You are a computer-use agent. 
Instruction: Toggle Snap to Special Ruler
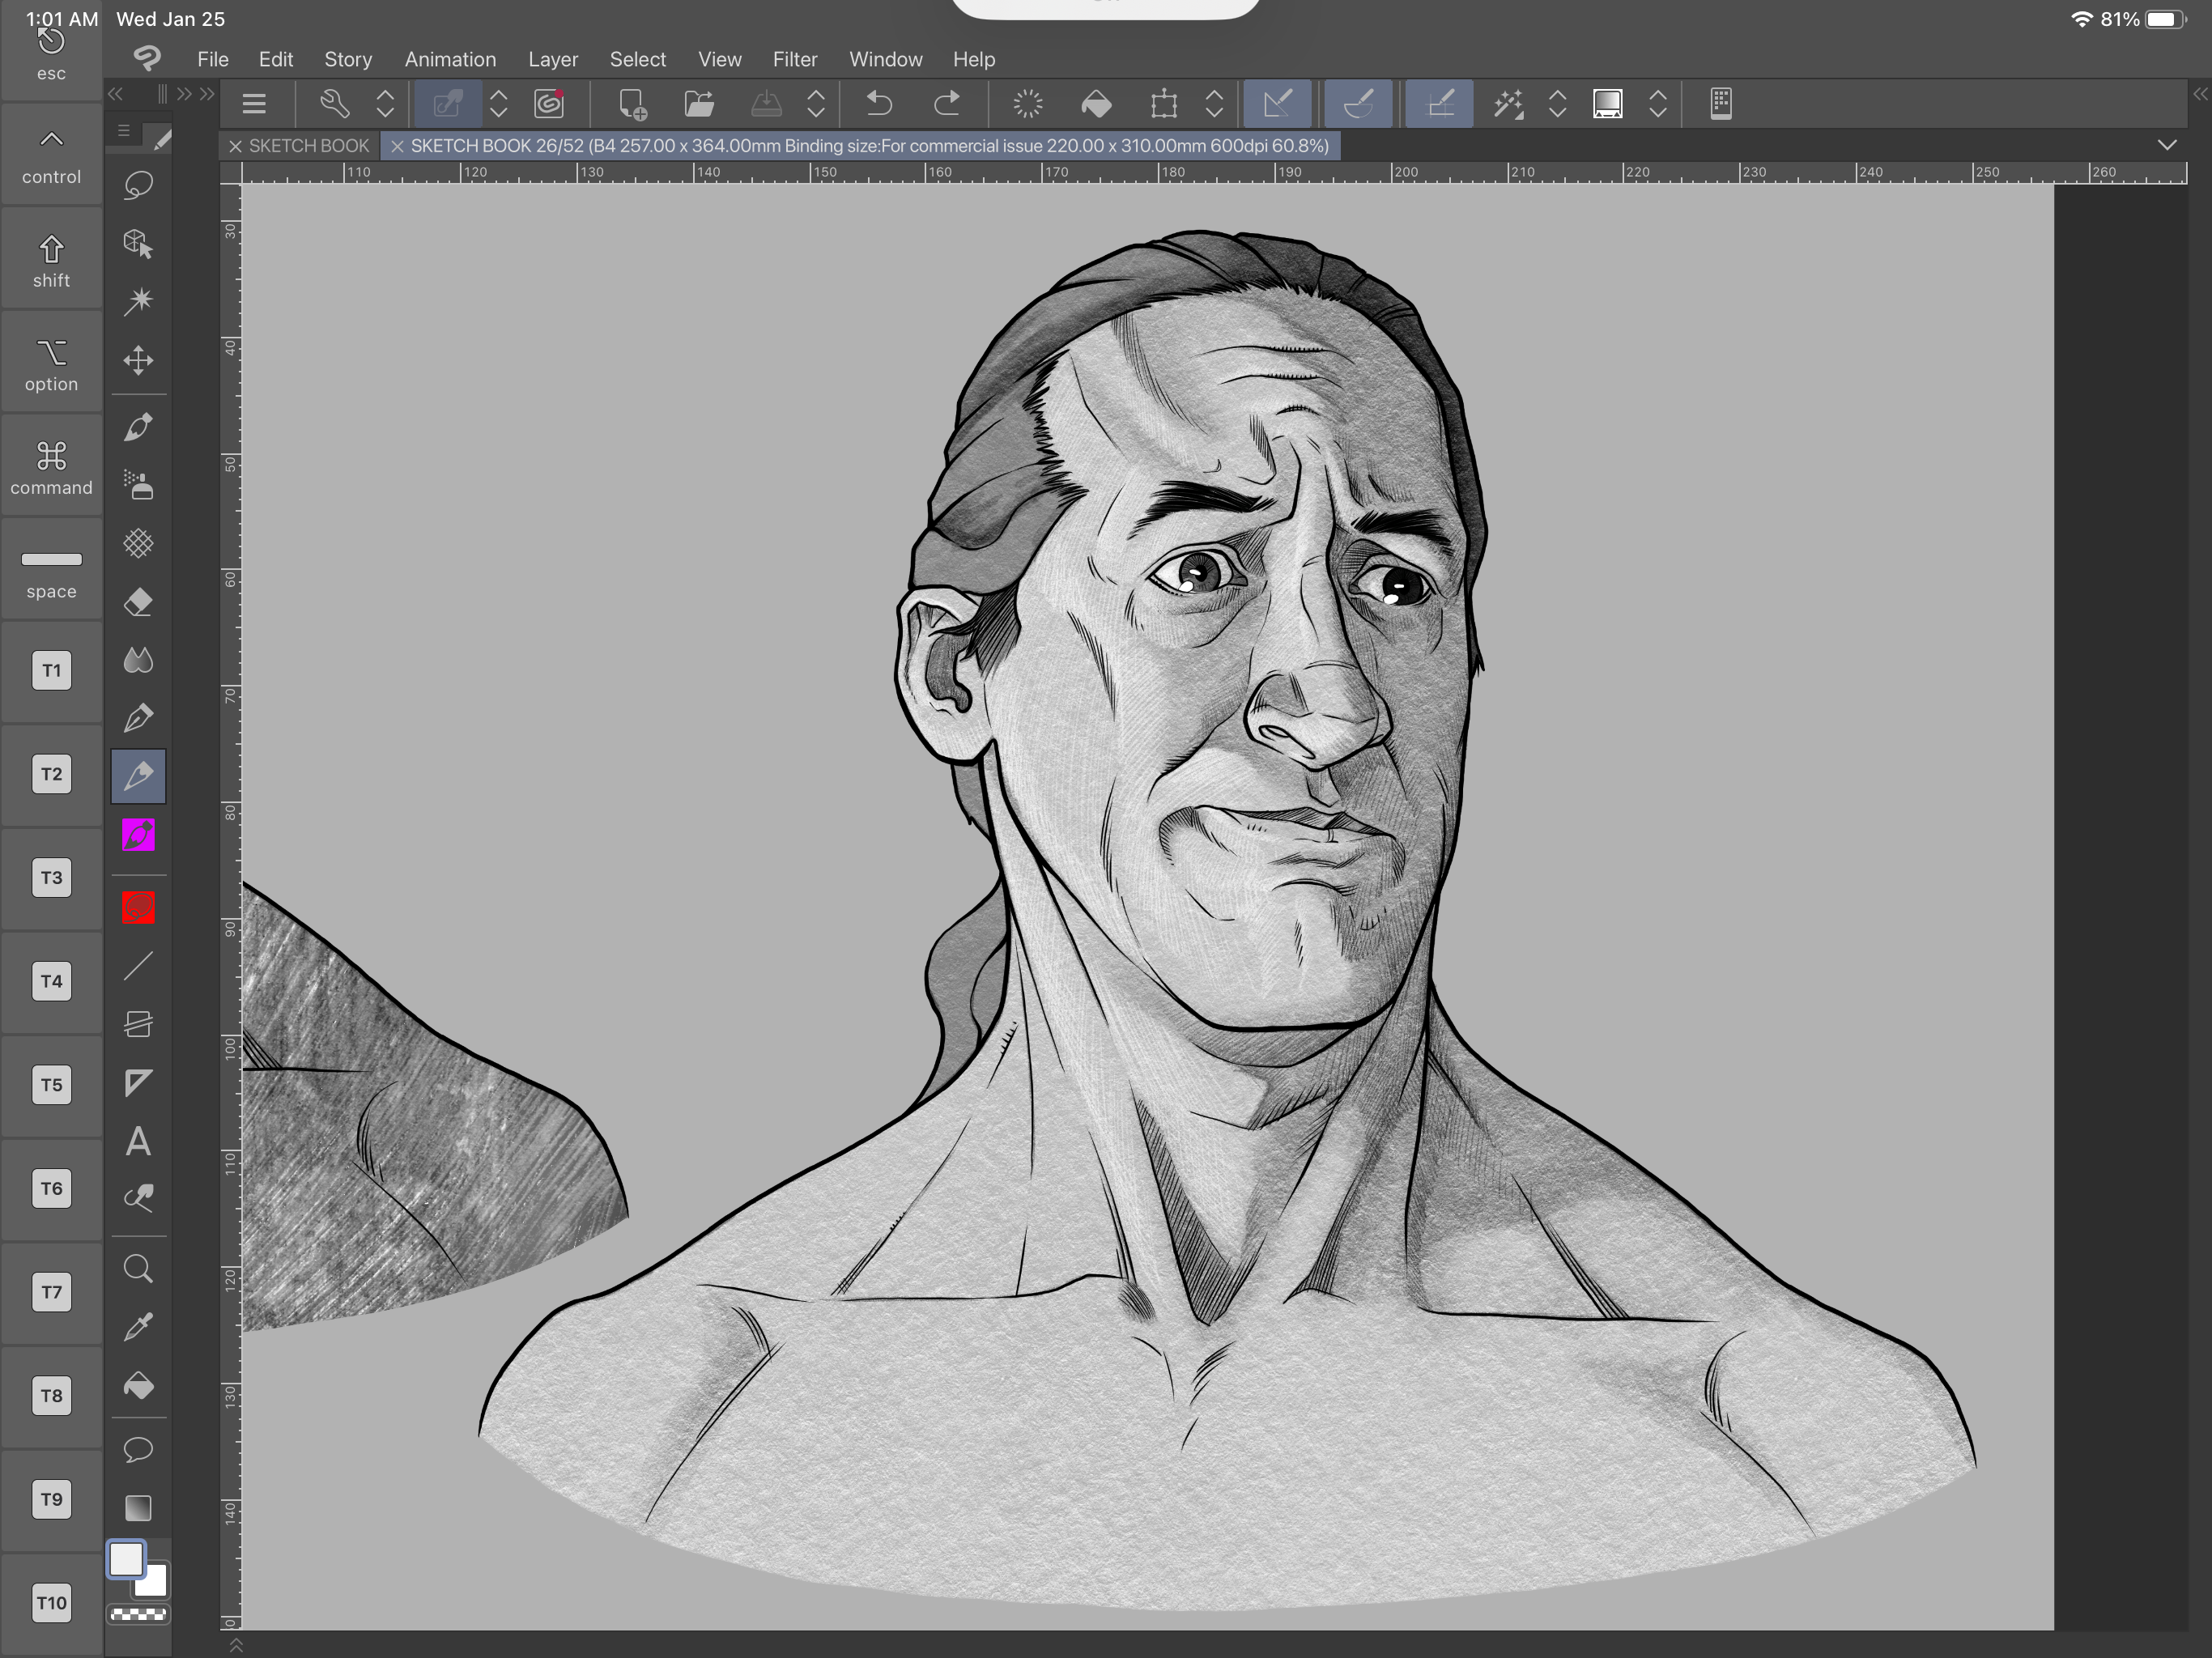pos(1358,104)
